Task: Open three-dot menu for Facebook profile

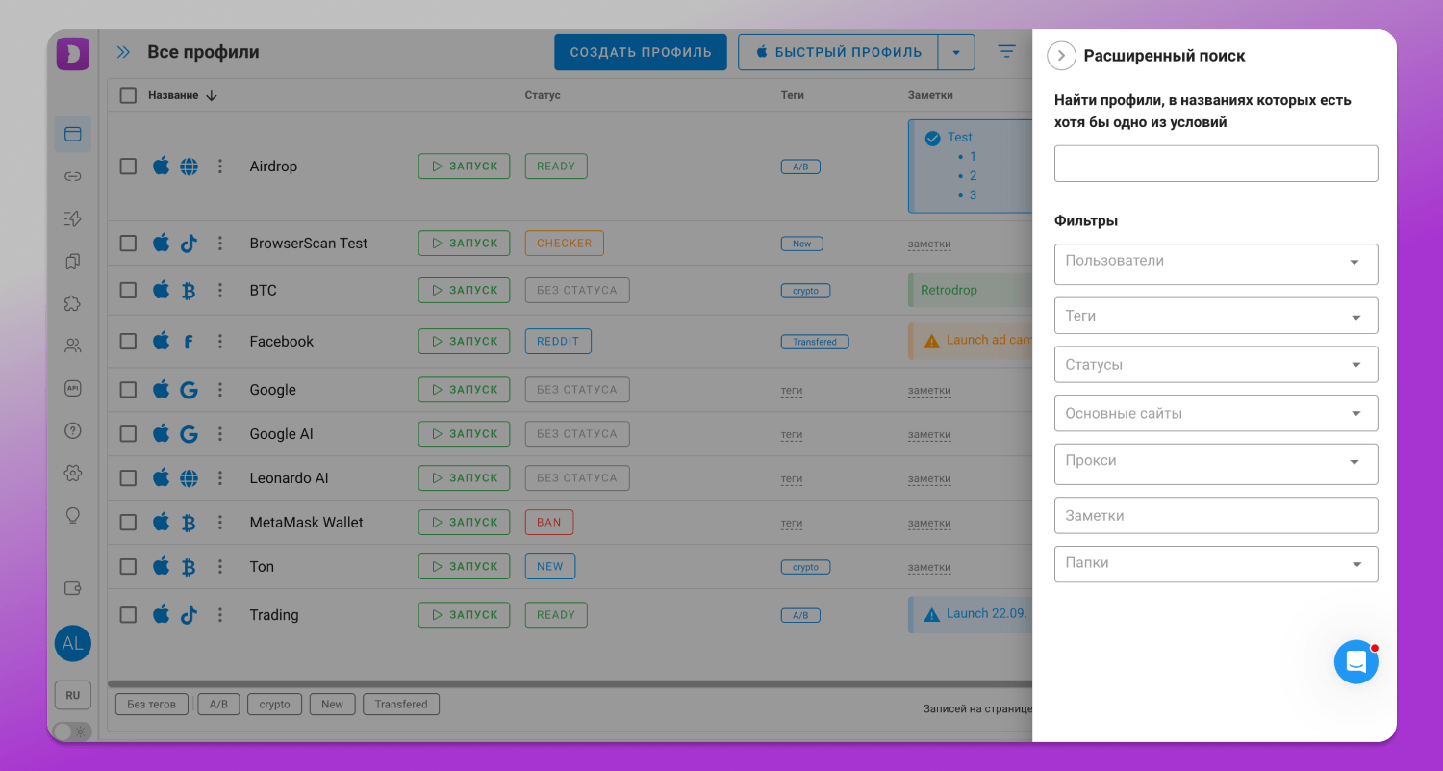Action: point(220,341)
